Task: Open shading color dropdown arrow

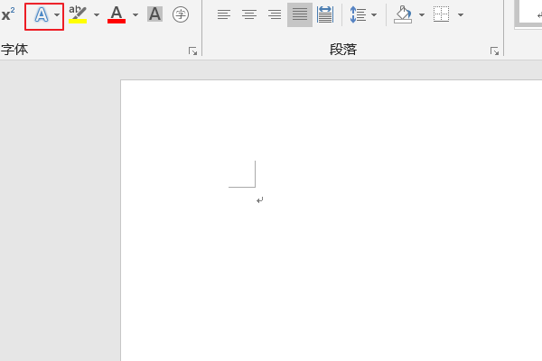Action: (422, 15)
